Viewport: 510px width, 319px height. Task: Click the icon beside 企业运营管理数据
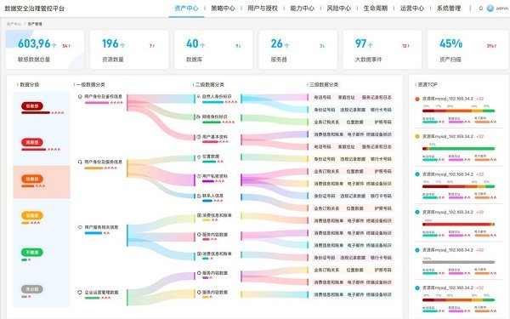click(80, 293)
